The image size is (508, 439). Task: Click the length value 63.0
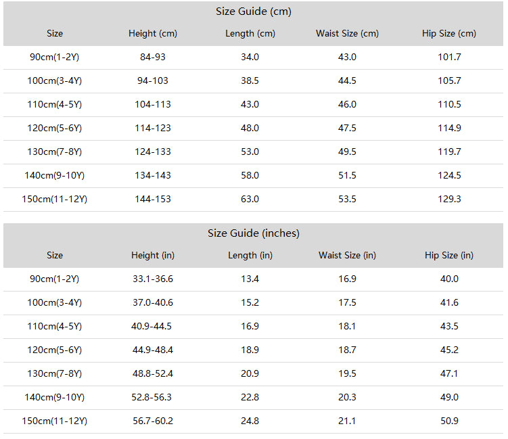click(250, 199)
